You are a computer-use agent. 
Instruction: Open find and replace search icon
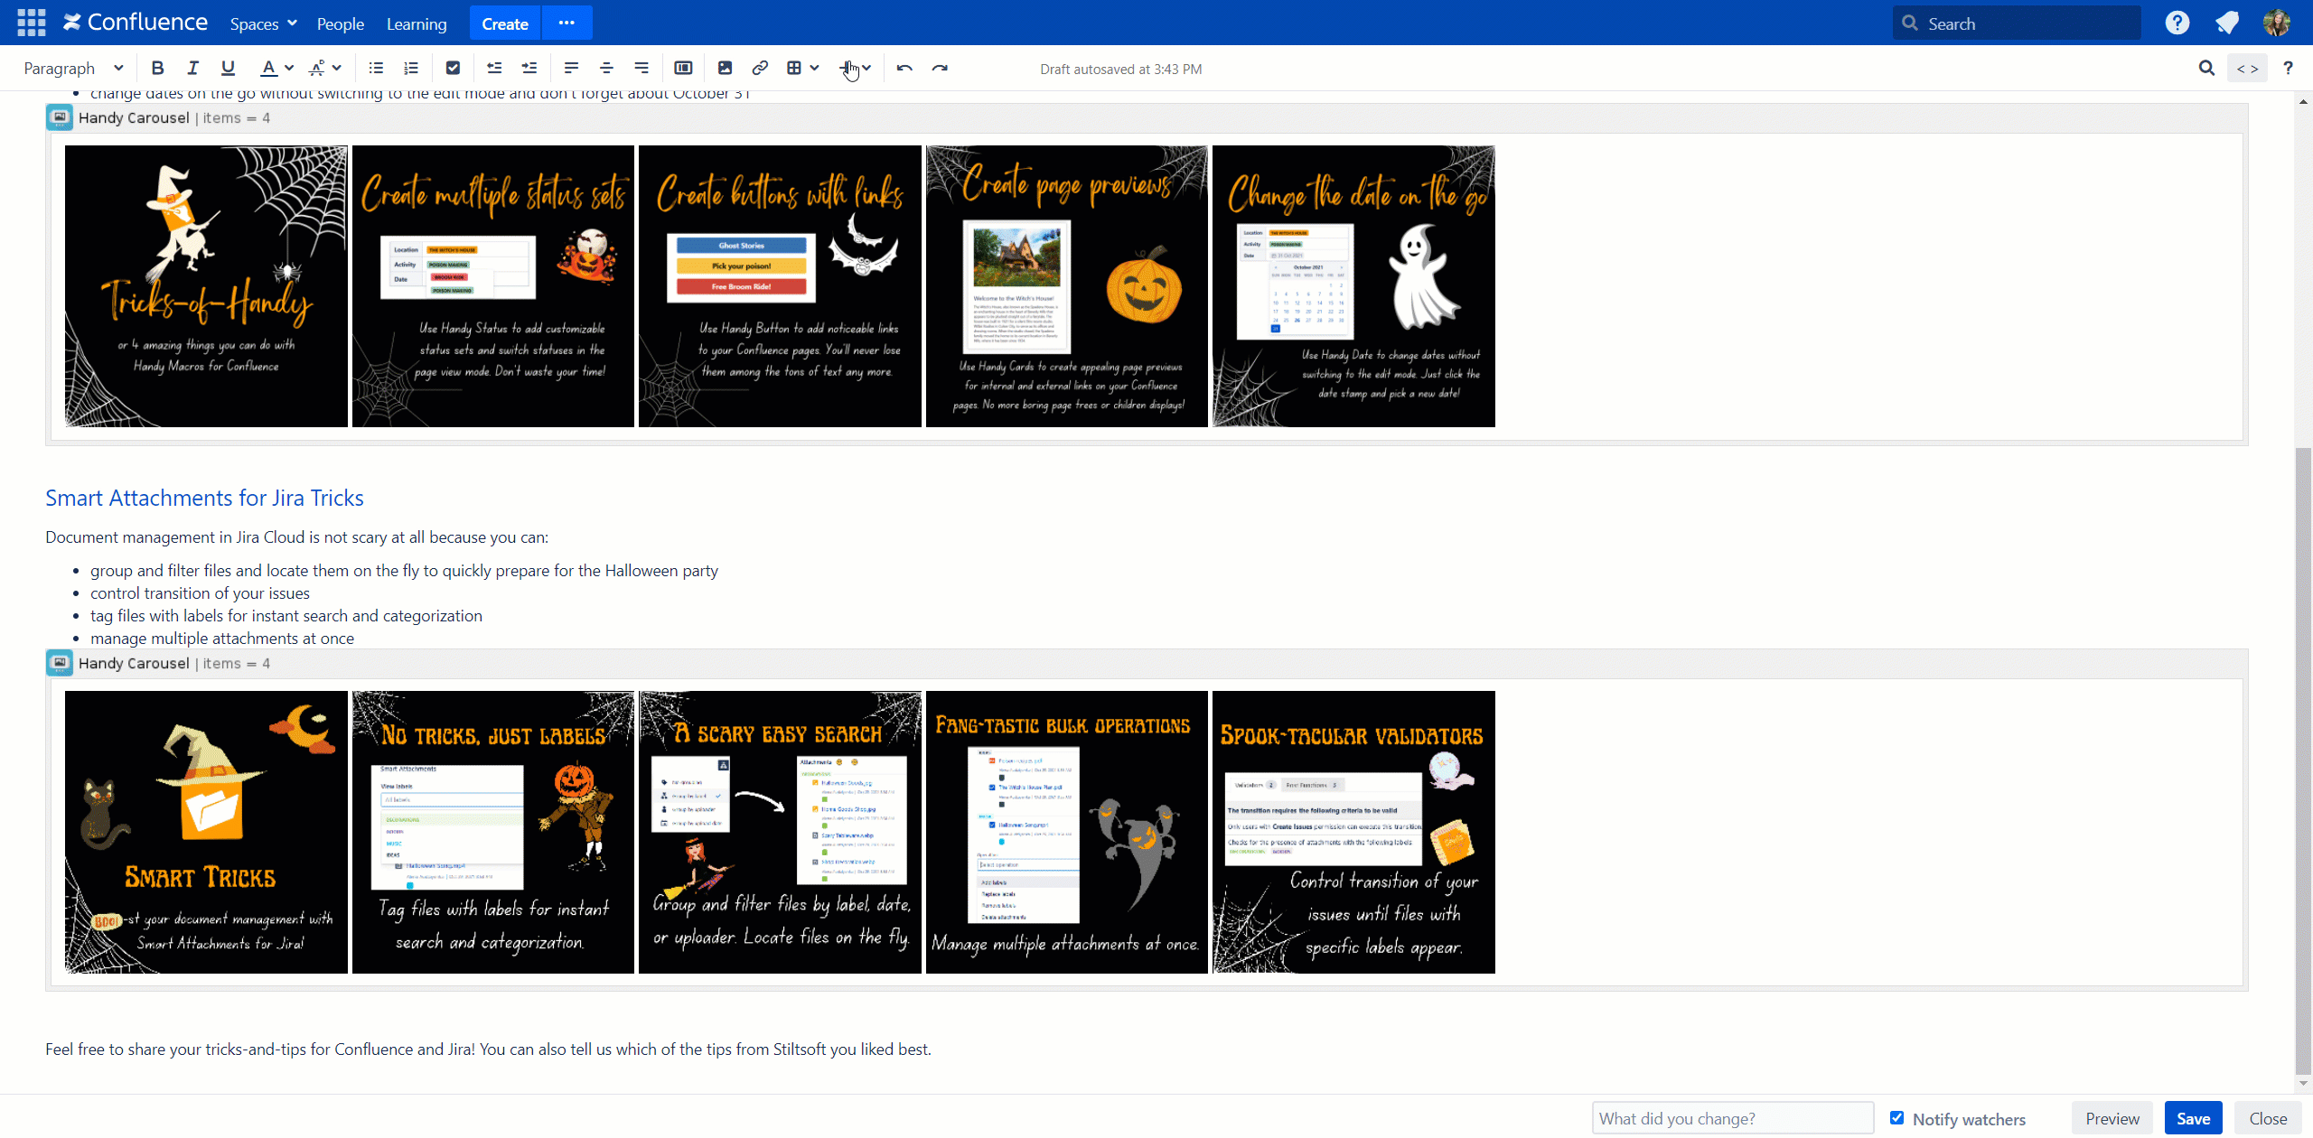(x=2206, y=68)
